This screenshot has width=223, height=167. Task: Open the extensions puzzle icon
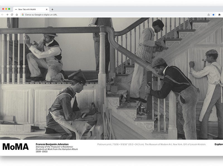pyautogui.click(x=219, y=15)
